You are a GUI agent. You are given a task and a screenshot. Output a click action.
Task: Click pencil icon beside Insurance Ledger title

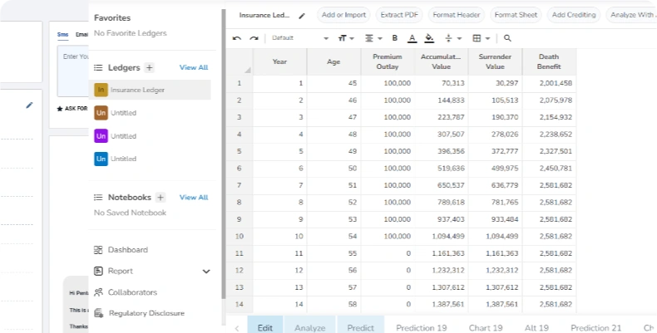[x=302, y=16]
